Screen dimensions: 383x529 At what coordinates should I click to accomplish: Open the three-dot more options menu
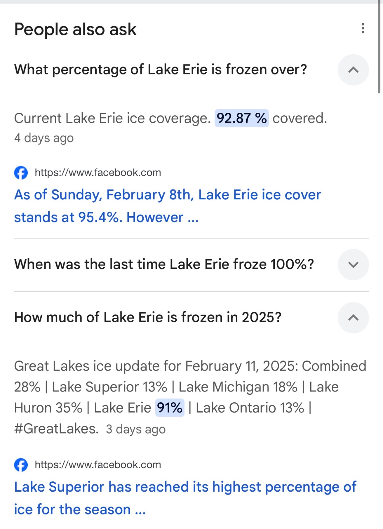[x=363, y=28]
